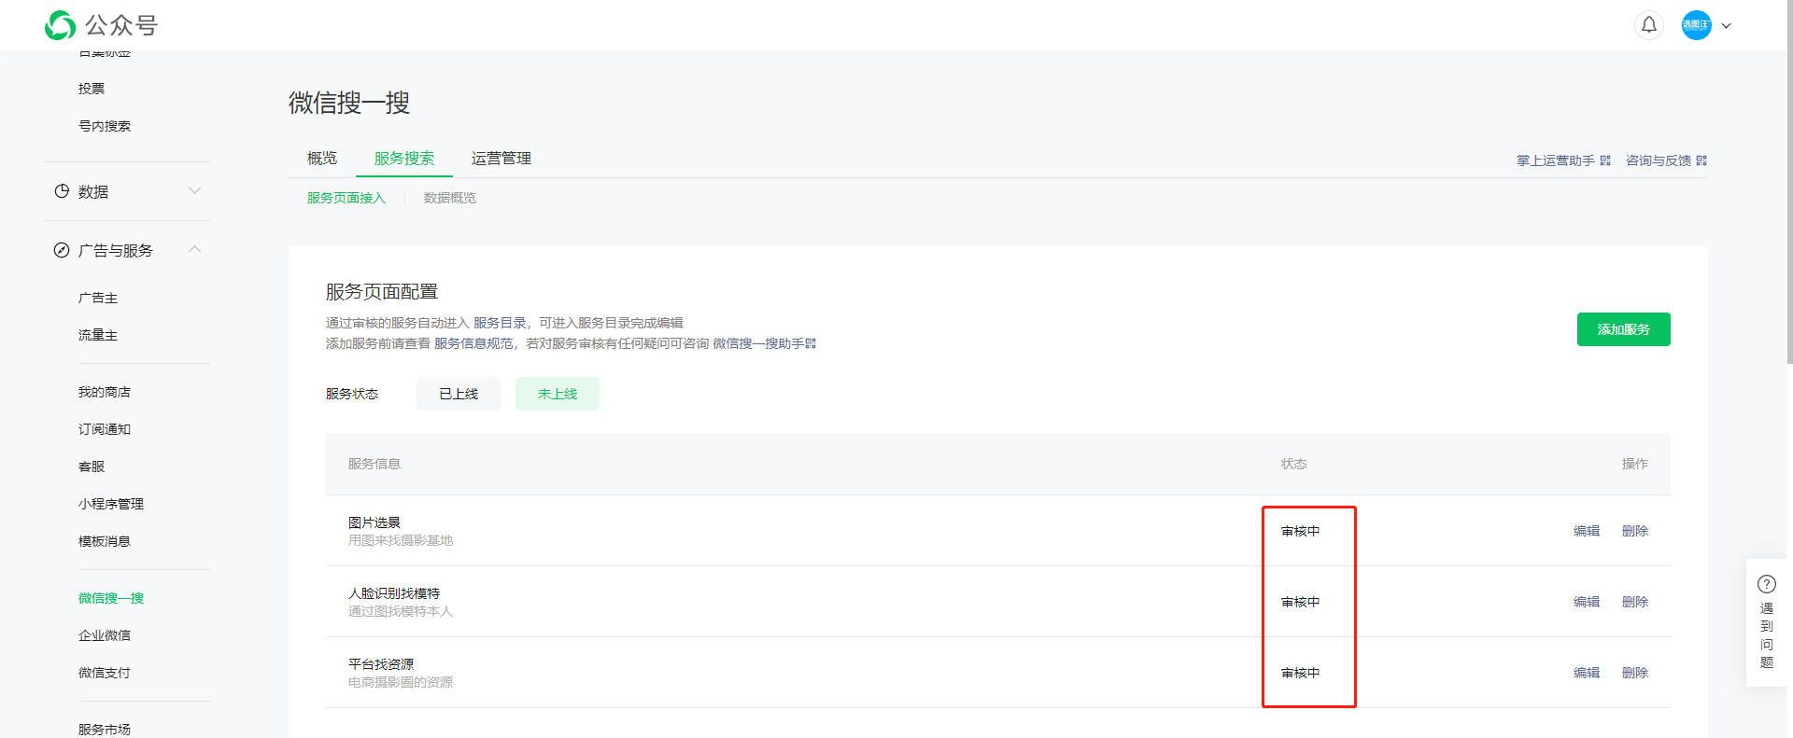
Task: Delete the 平台找资源 service
Action: [1635, 673]
